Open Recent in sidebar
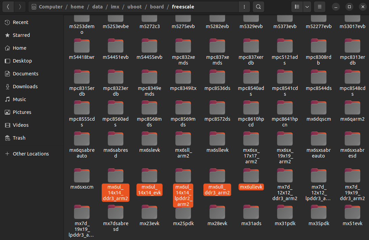 click(32, 22)
